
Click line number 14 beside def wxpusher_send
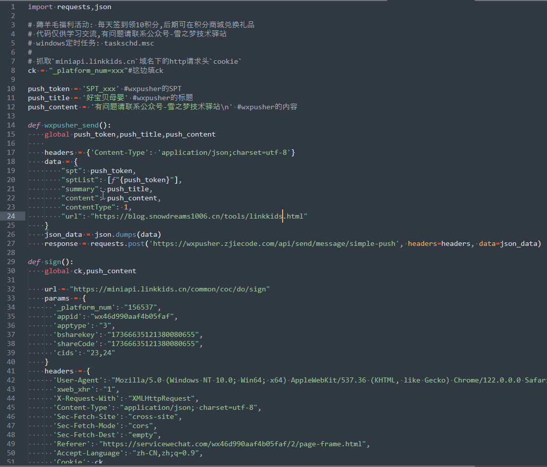point(10,125)
